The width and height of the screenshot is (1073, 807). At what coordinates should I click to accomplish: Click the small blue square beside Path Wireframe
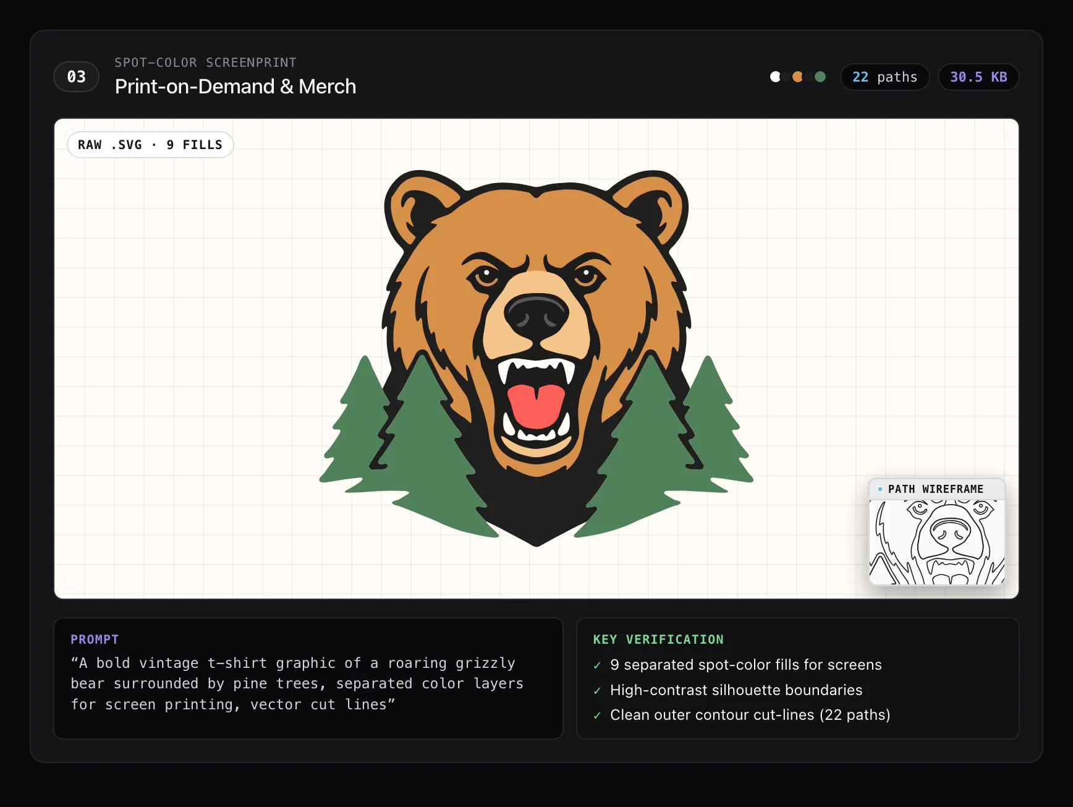[x=880, y=489]
